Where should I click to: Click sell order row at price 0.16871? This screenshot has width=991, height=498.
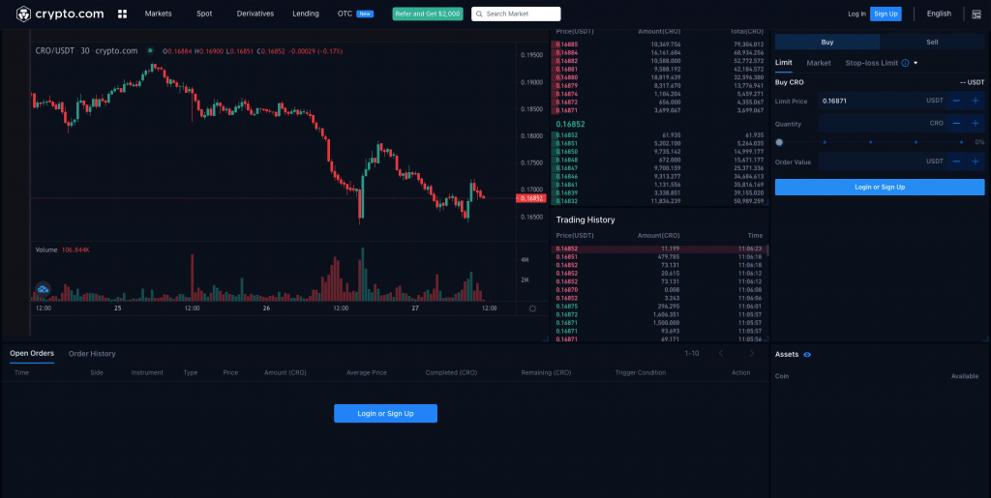[x=658, y=110]
